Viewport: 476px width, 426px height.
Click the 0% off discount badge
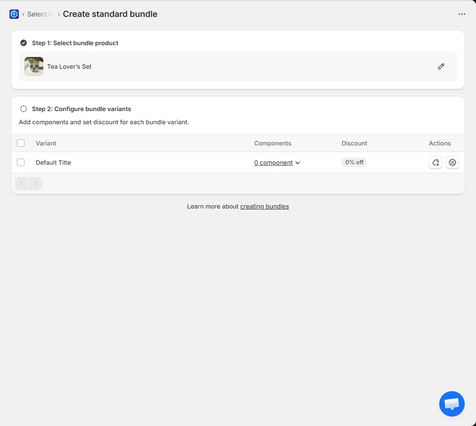pyautogui.click(x=354, y=162)
